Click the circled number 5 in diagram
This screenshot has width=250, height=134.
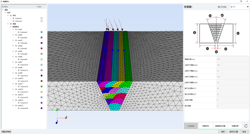(216, 52)
